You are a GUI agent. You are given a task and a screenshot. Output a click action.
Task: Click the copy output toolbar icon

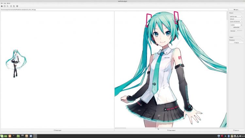(14, 6)
